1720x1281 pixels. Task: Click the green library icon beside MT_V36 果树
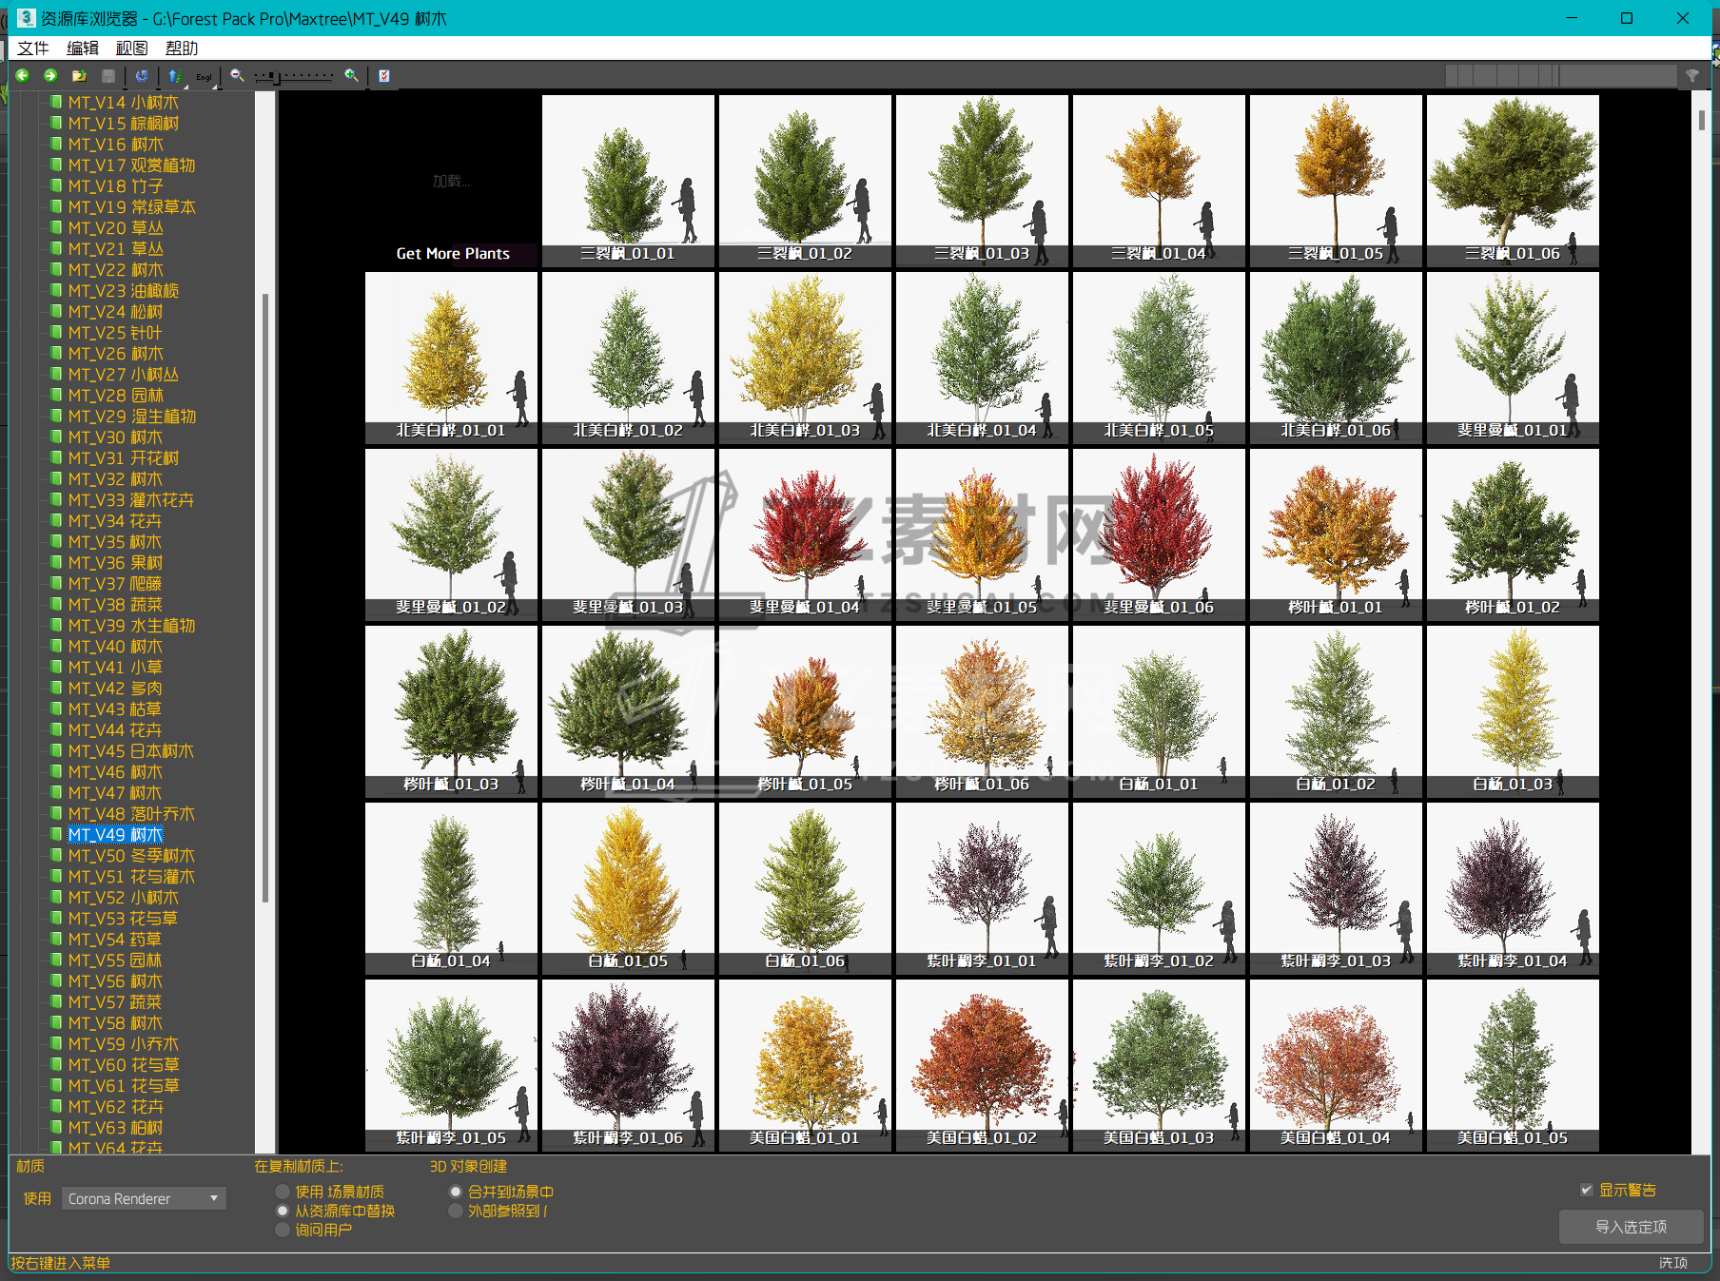[x=56, y=562]
